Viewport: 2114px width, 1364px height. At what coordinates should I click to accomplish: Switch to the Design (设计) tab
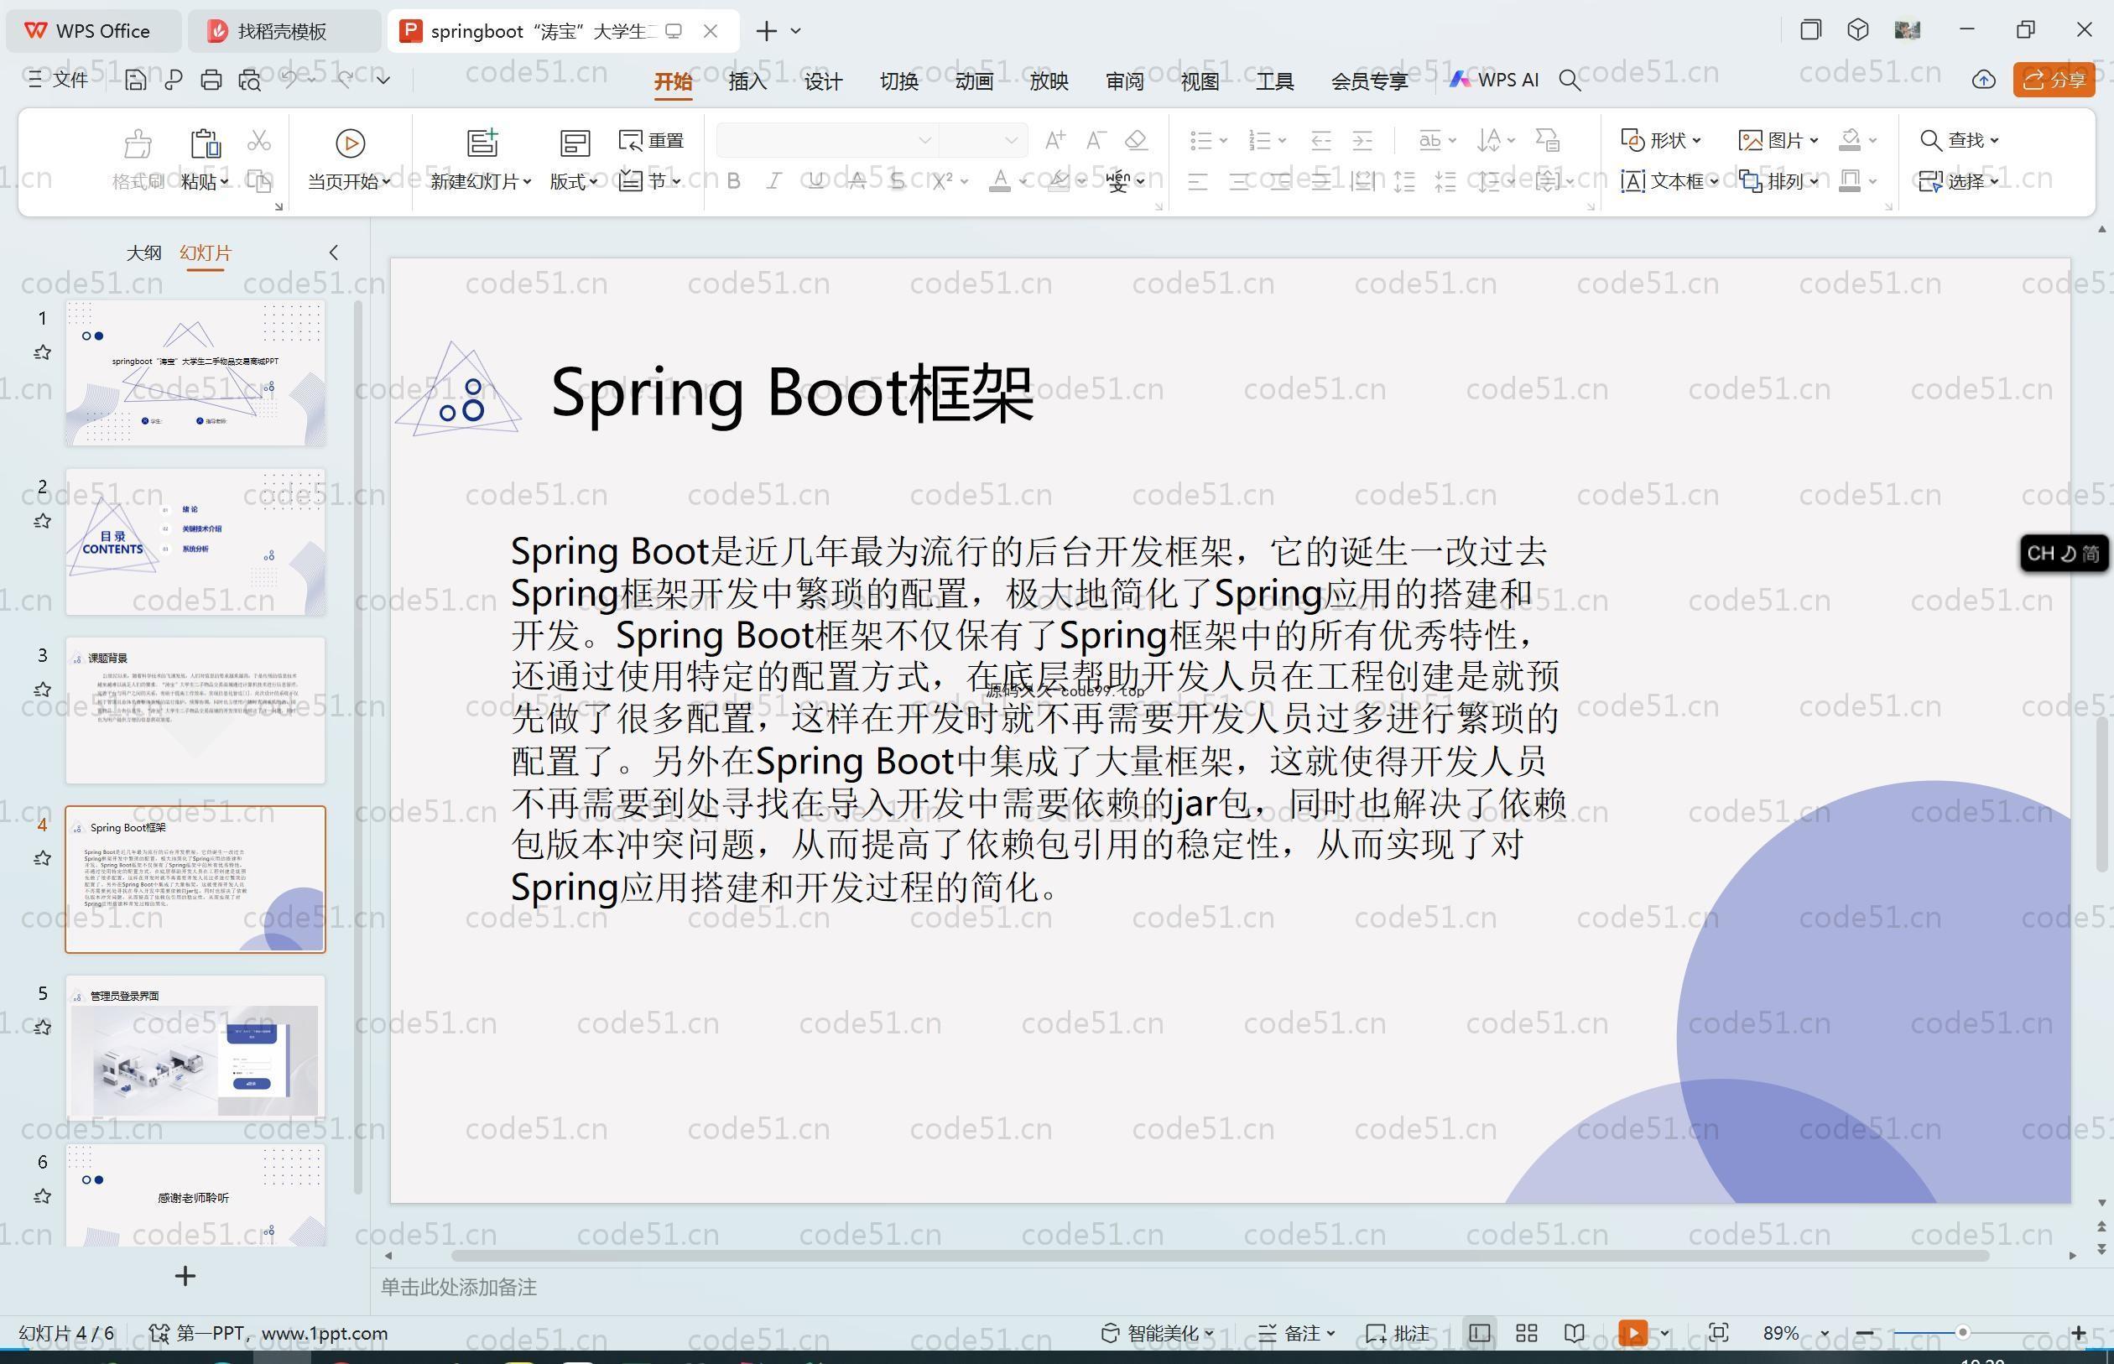823,81
